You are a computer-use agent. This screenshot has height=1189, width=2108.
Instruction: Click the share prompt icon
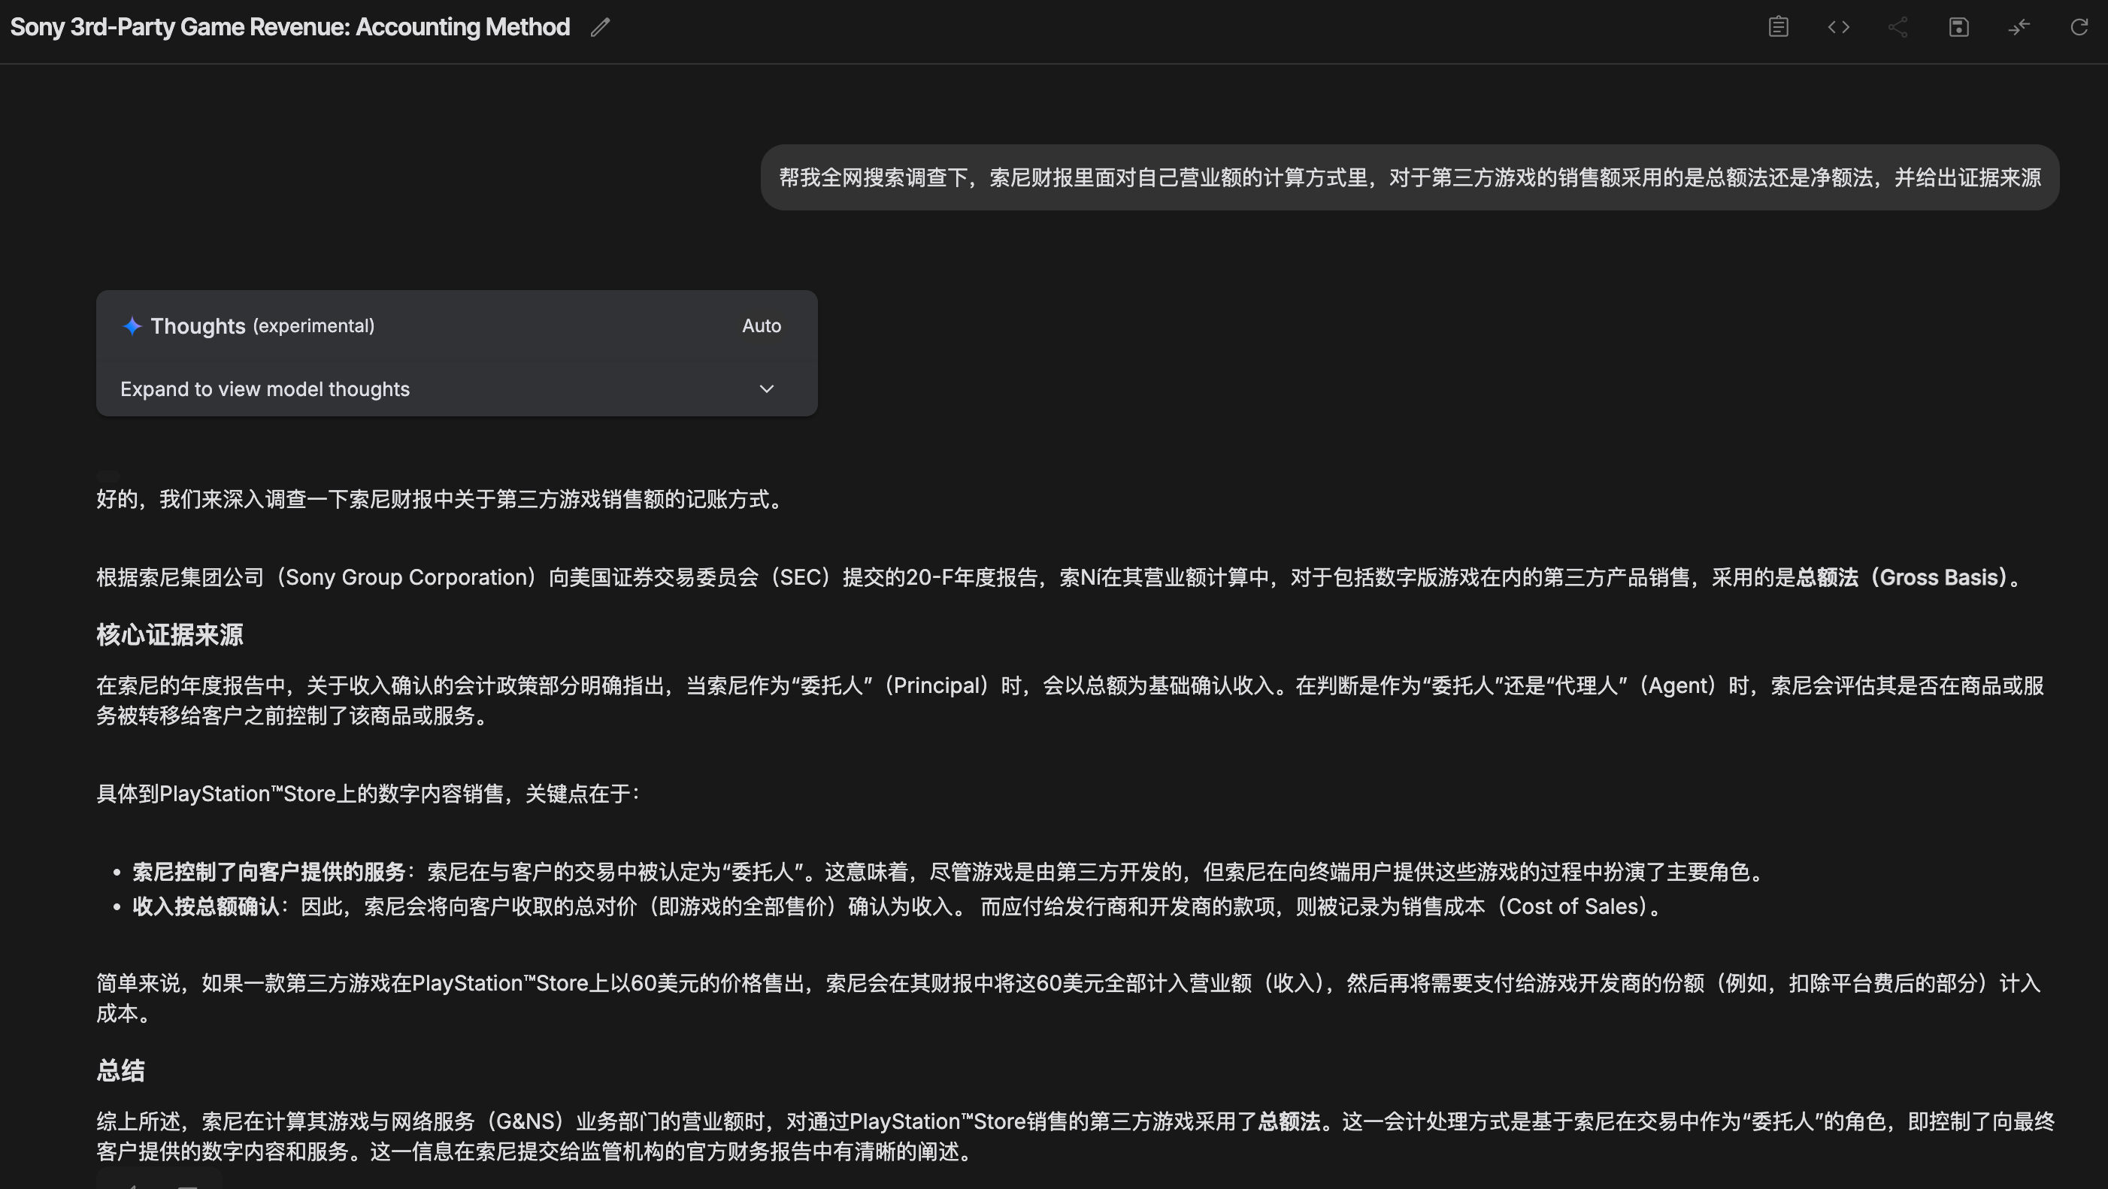point(1898,27)
